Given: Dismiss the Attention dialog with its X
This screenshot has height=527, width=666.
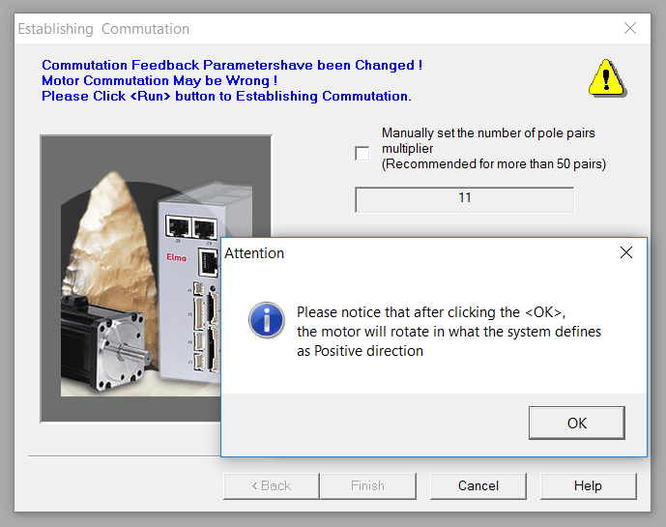Looking at the screenshot, I should point(626,252).
